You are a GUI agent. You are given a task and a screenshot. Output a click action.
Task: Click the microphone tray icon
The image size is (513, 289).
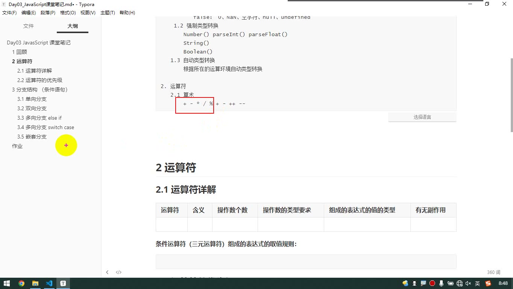pyautogui.click(x=441, y=283)
